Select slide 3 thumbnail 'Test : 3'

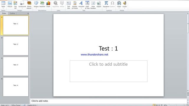click(x=16, y=66)
